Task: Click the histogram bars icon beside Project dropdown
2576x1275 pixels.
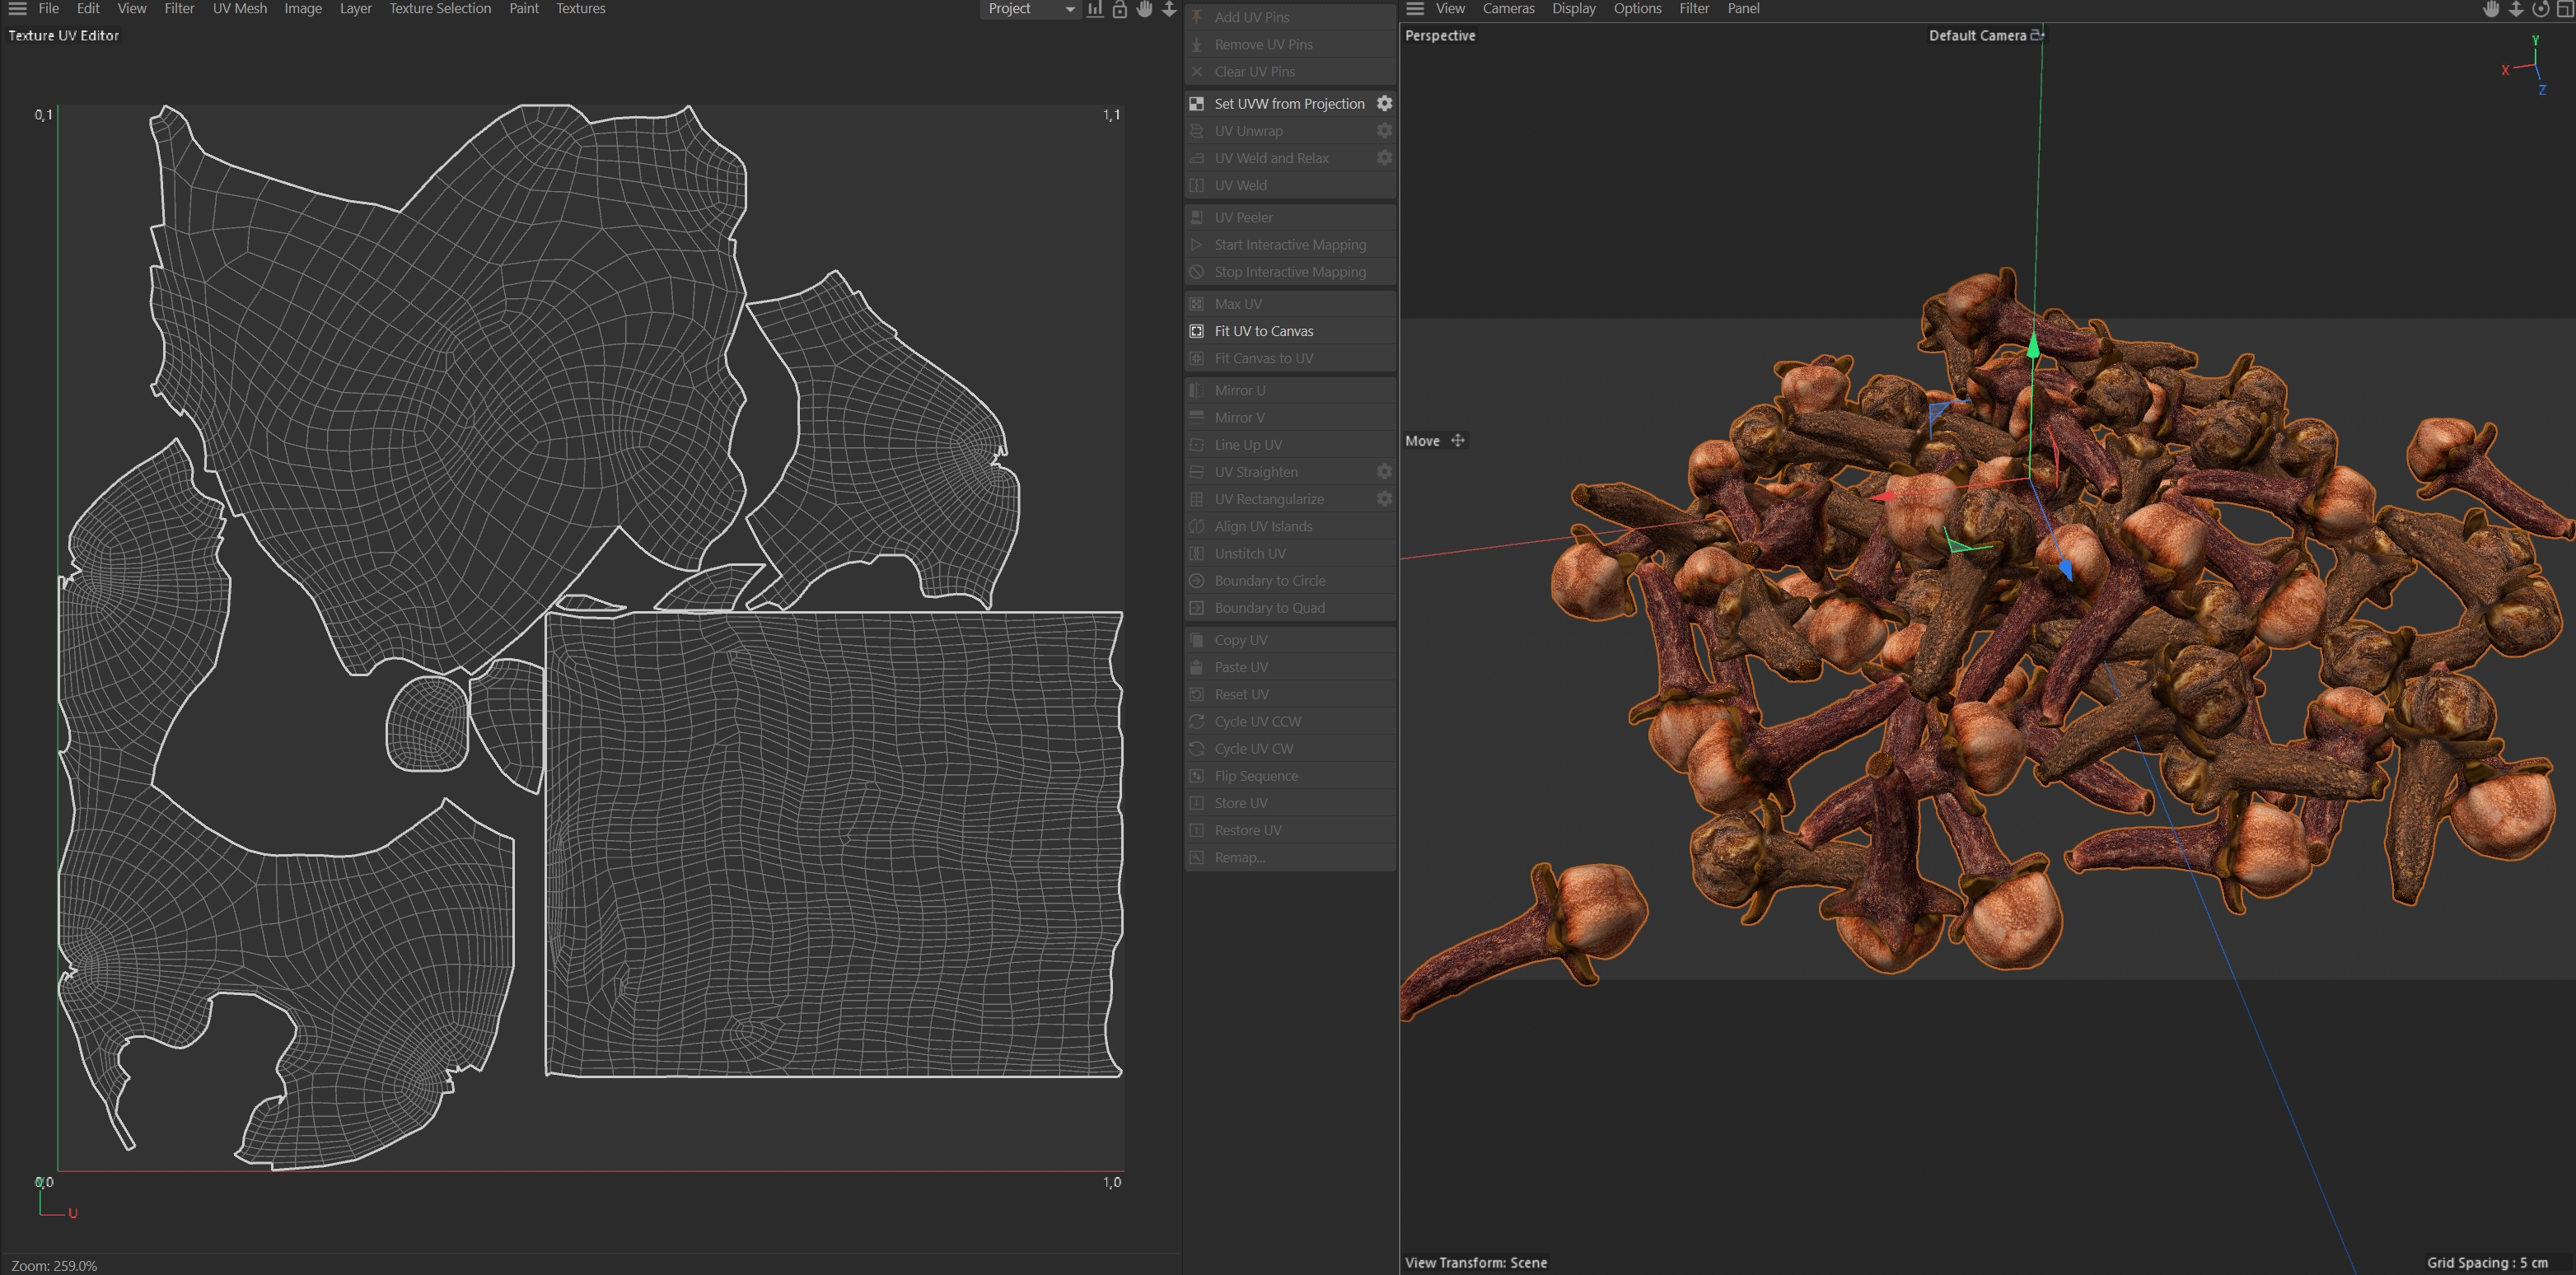Action: click(x=1095, y=9)
